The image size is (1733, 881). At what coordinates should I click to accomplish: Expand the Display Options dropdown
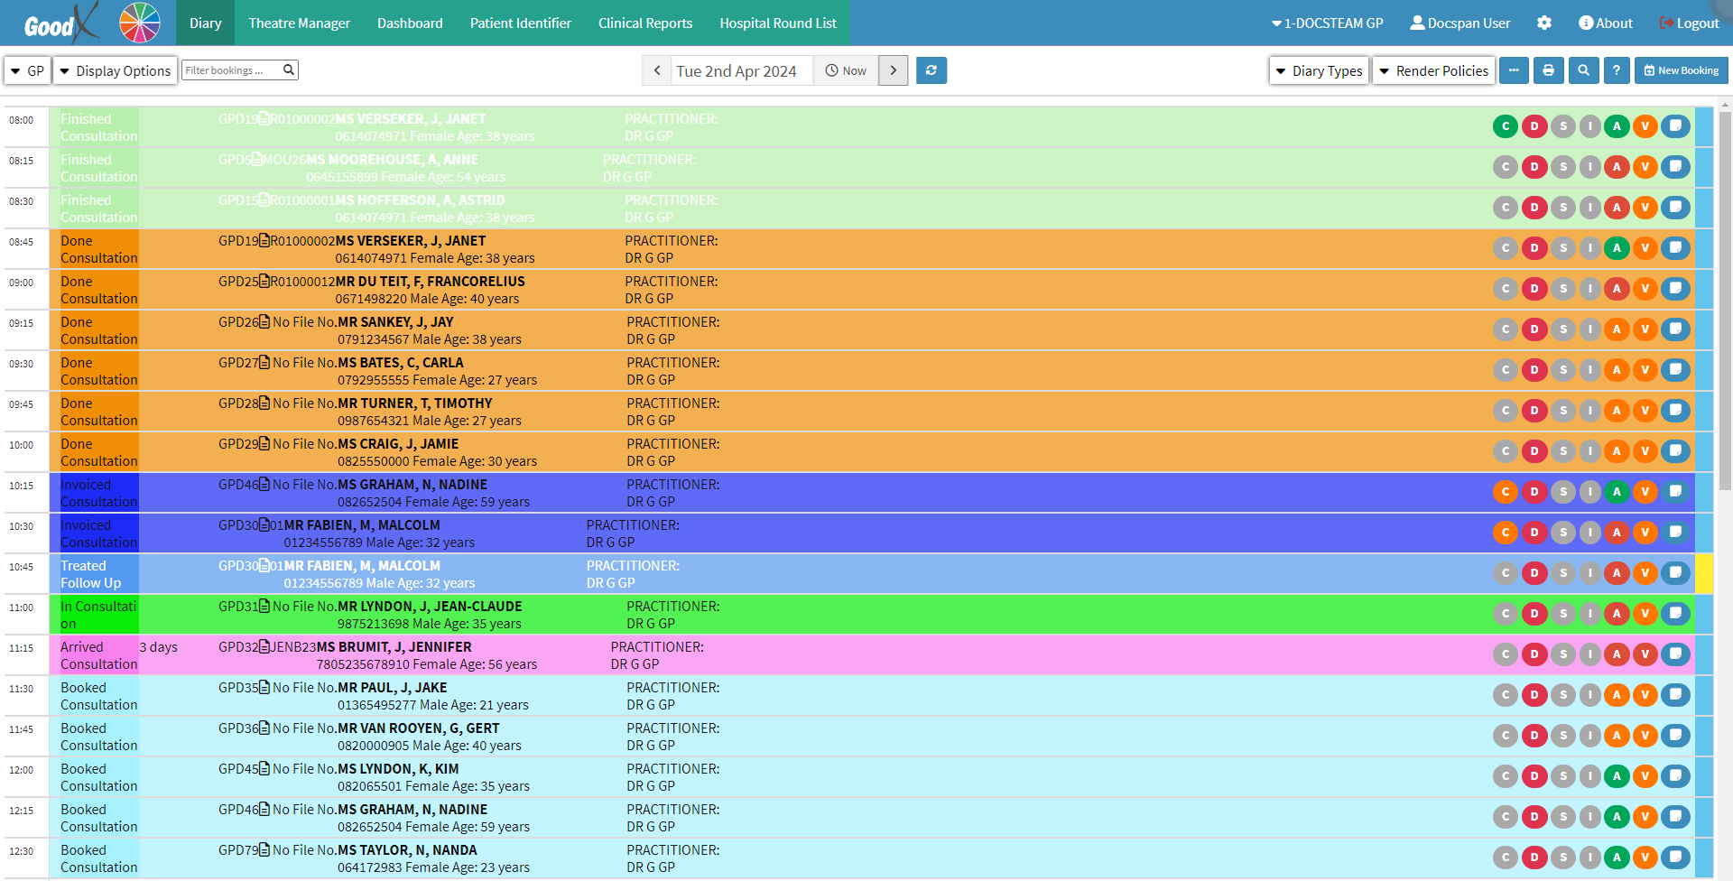(115, 70)
